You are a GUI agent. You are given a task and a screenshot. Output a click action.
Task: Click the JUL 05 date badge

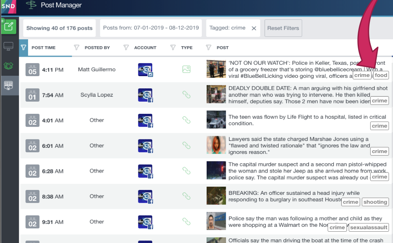(32, 70)
